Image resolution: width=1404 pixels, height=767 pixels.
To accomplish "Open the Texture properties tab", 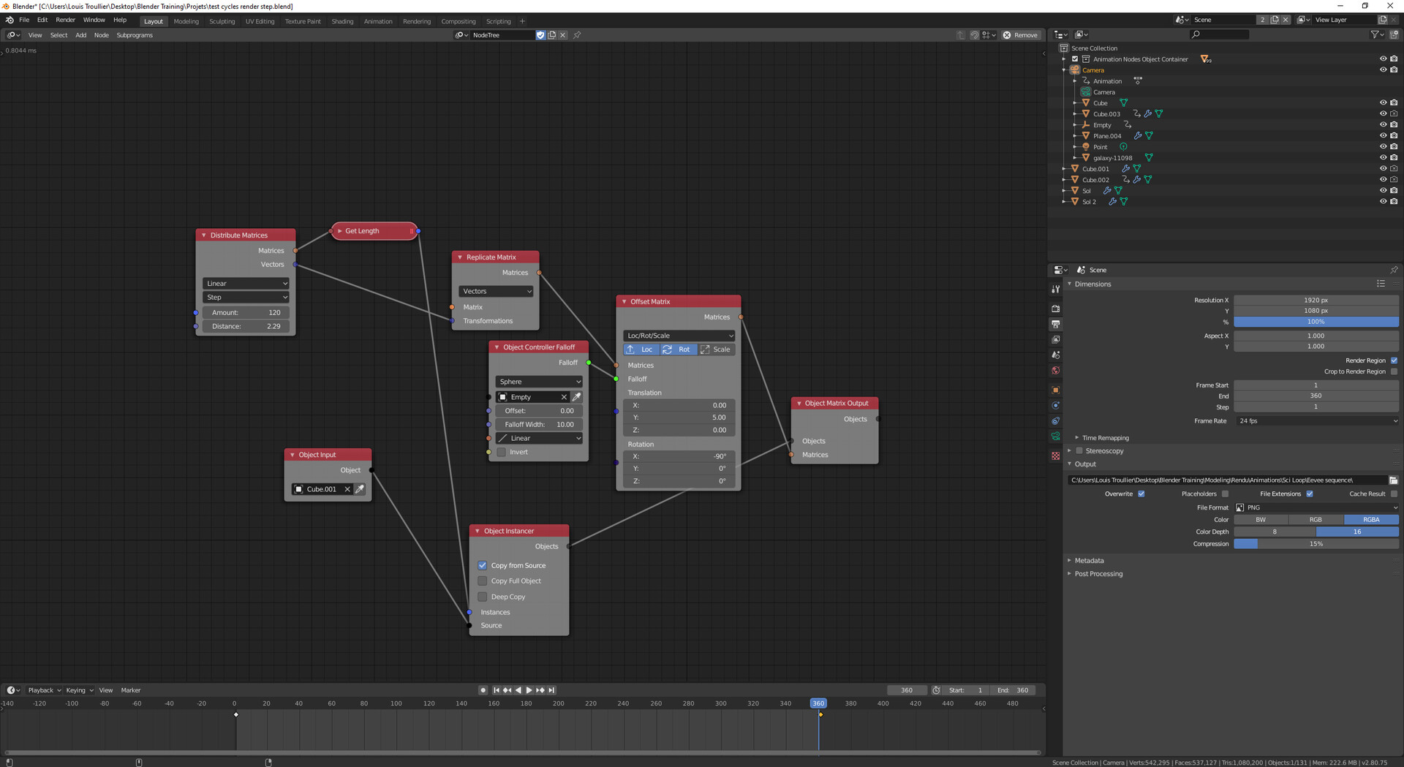I will (1055, 456).
